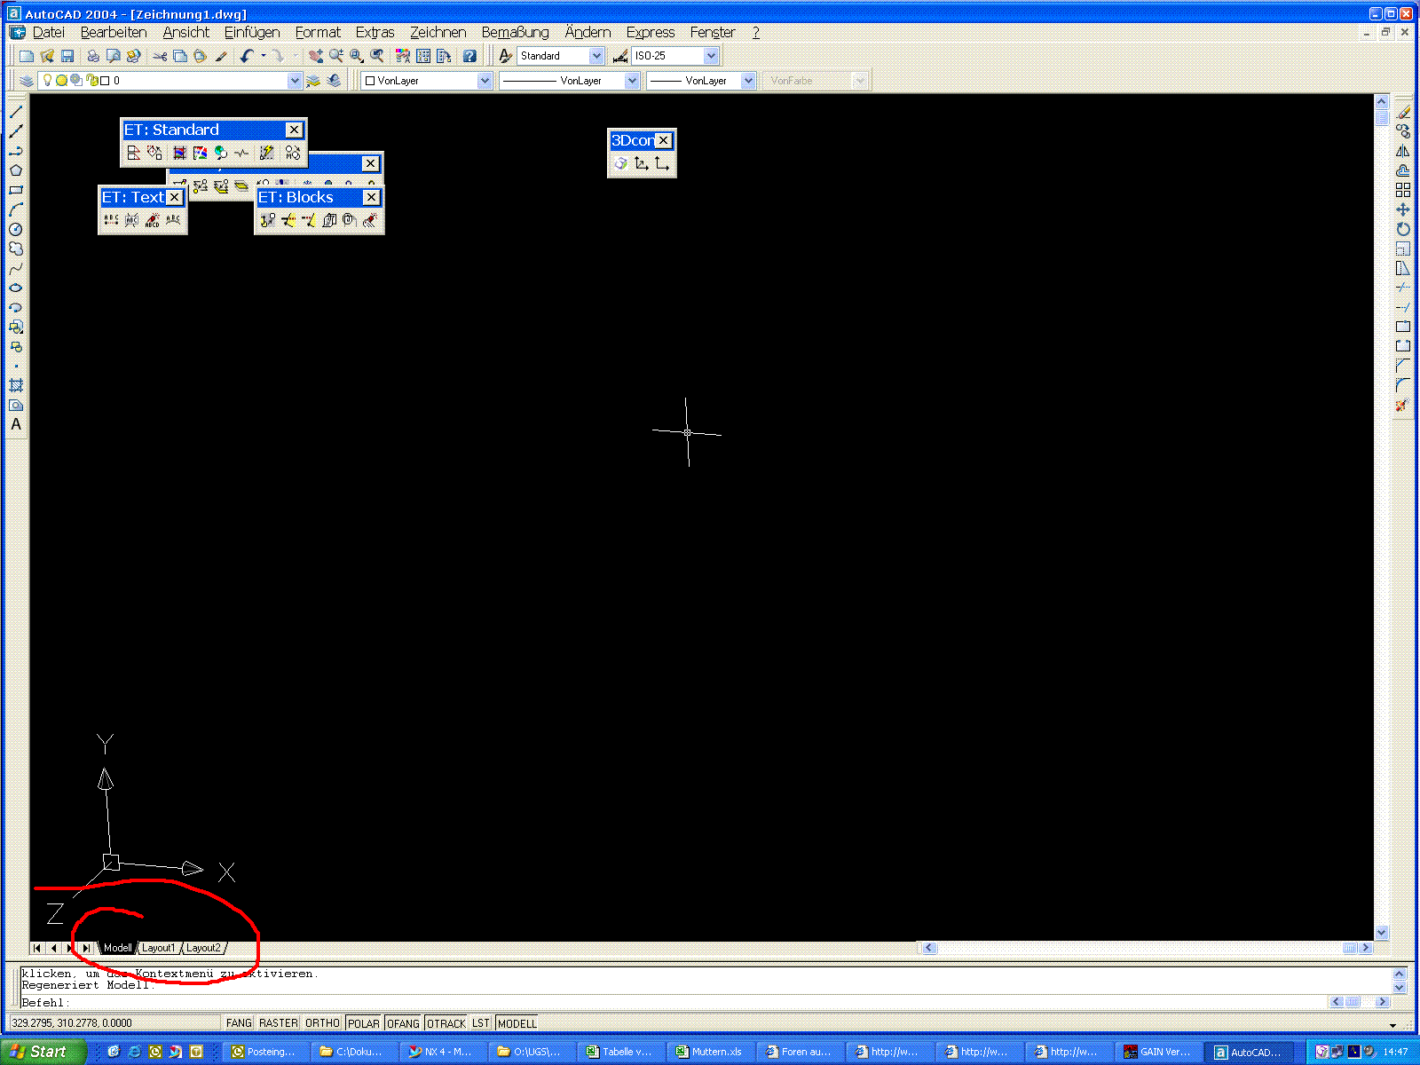This screenshot has width=1420, height=1065.
Task: Select the Mirror modify tool
Action: click(x=1403, y=151)
